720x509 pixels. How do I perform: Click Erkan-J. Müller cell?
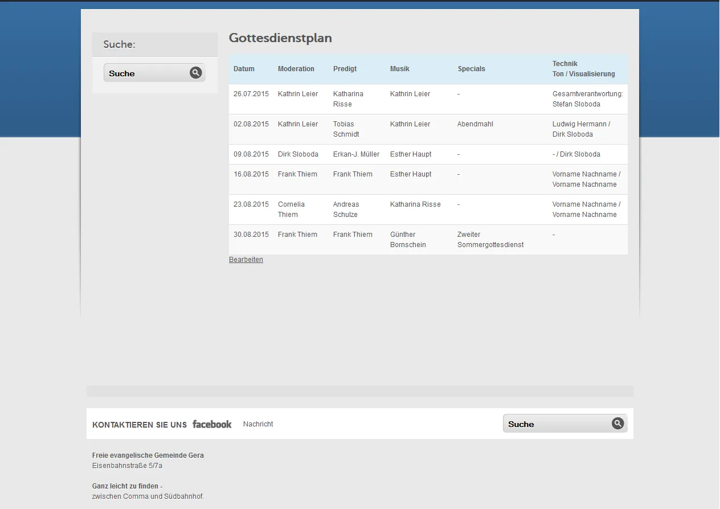[x=356, y=154]
